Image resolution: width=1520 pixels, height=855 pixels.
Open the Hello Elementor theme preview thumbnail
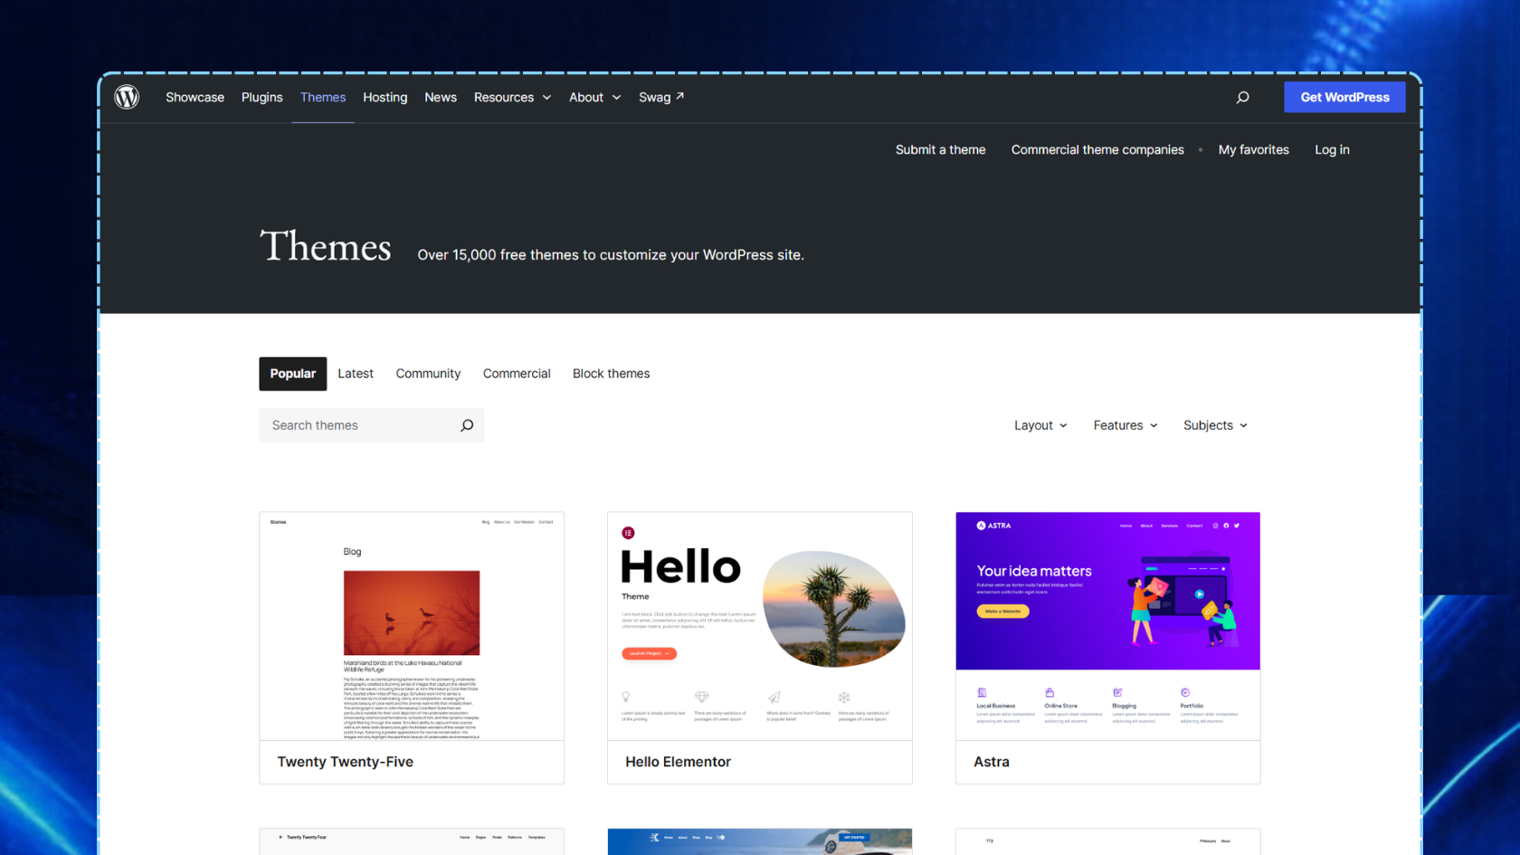pos(760,626)
